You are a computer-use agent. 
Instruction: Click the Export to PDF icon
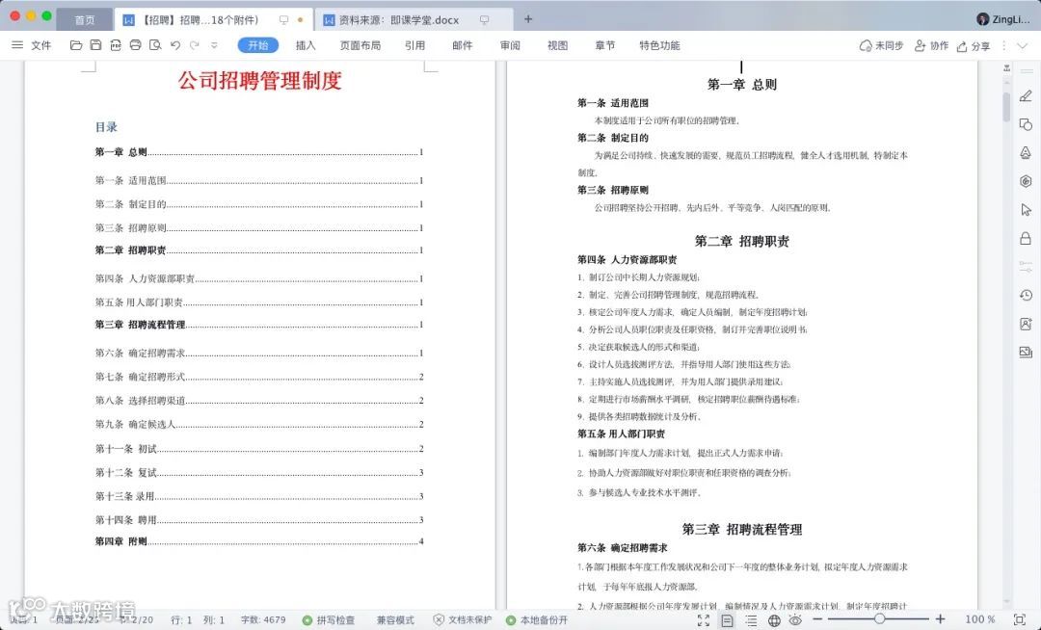click(x=116, y=45)
